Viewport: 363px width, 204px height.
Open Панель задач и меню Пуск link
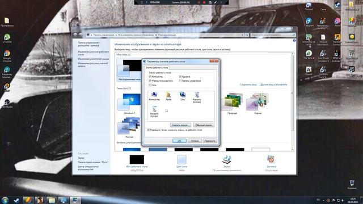(93, 163)
